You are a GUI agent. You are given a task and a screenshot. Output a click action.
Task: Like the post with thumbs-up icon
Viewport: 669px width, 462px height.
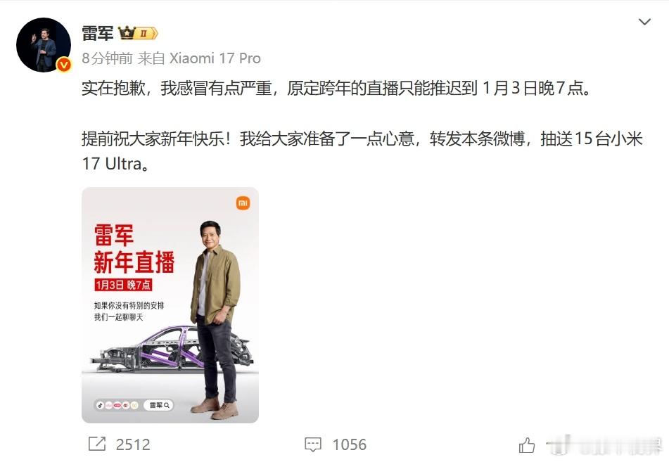[x=527, y=445]
